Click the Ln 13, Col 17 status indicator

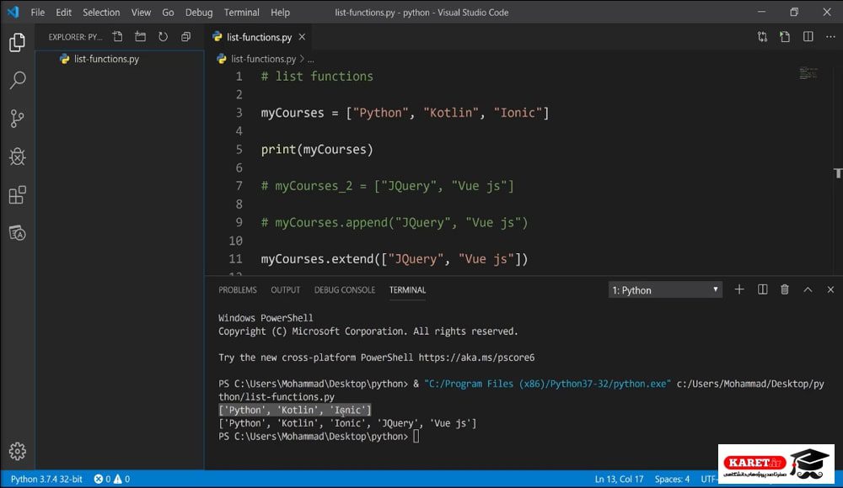[x=619, y=479]
